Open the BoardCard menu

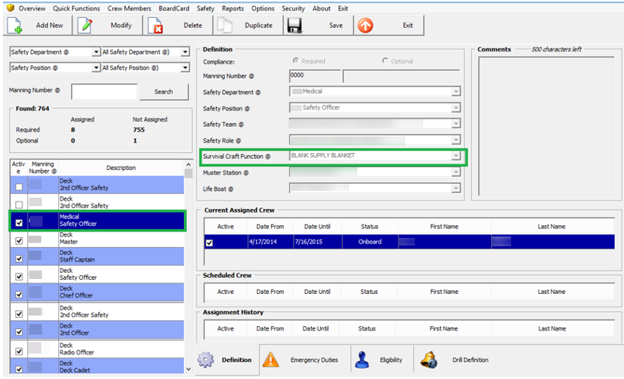pos(174,8)
